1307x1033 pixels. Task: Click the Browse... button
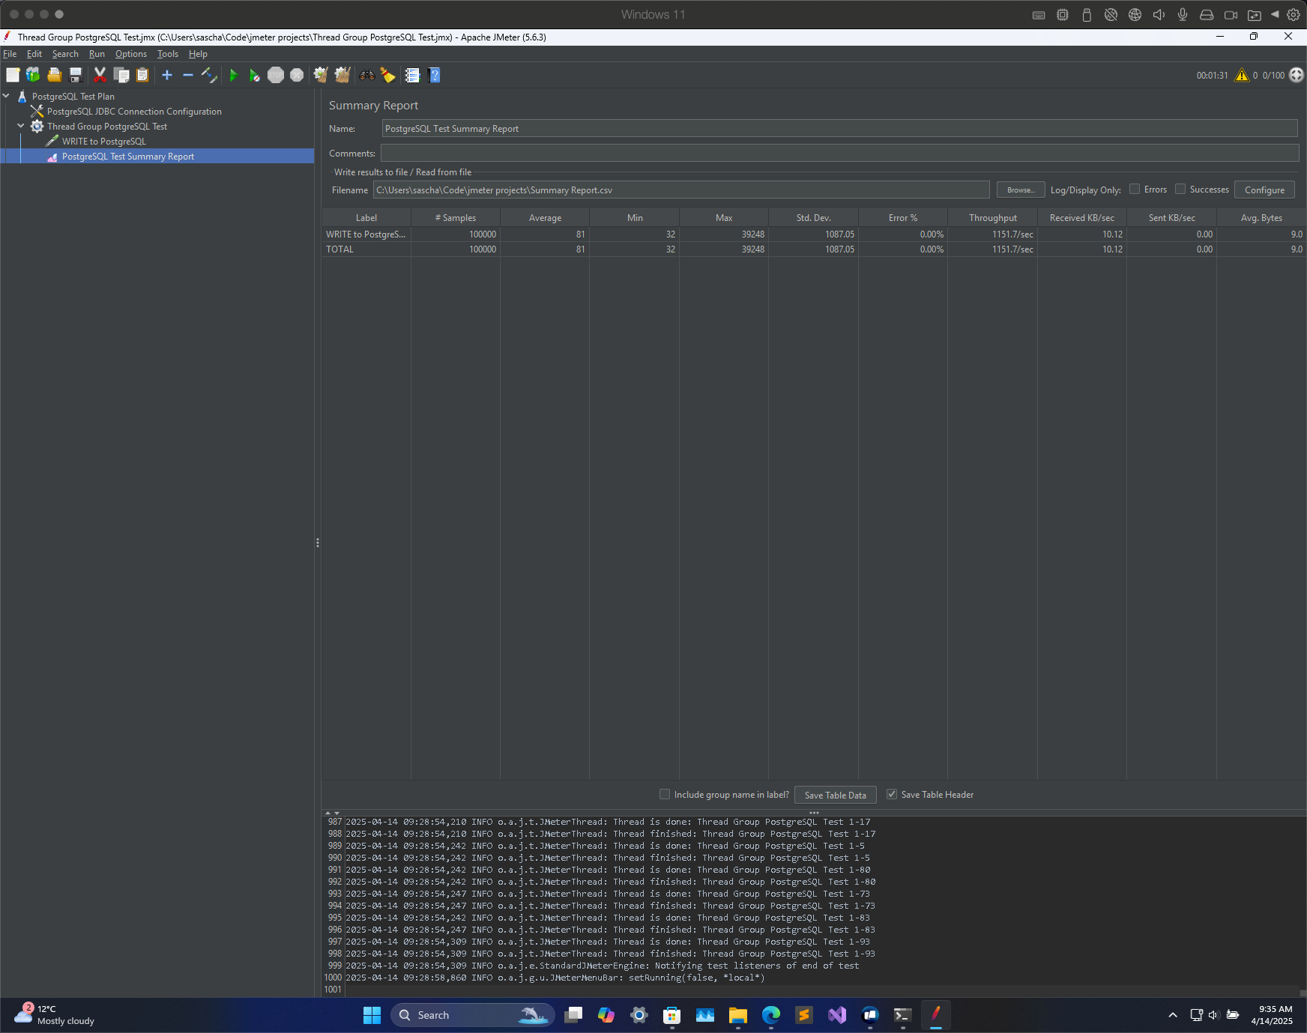1021,190
